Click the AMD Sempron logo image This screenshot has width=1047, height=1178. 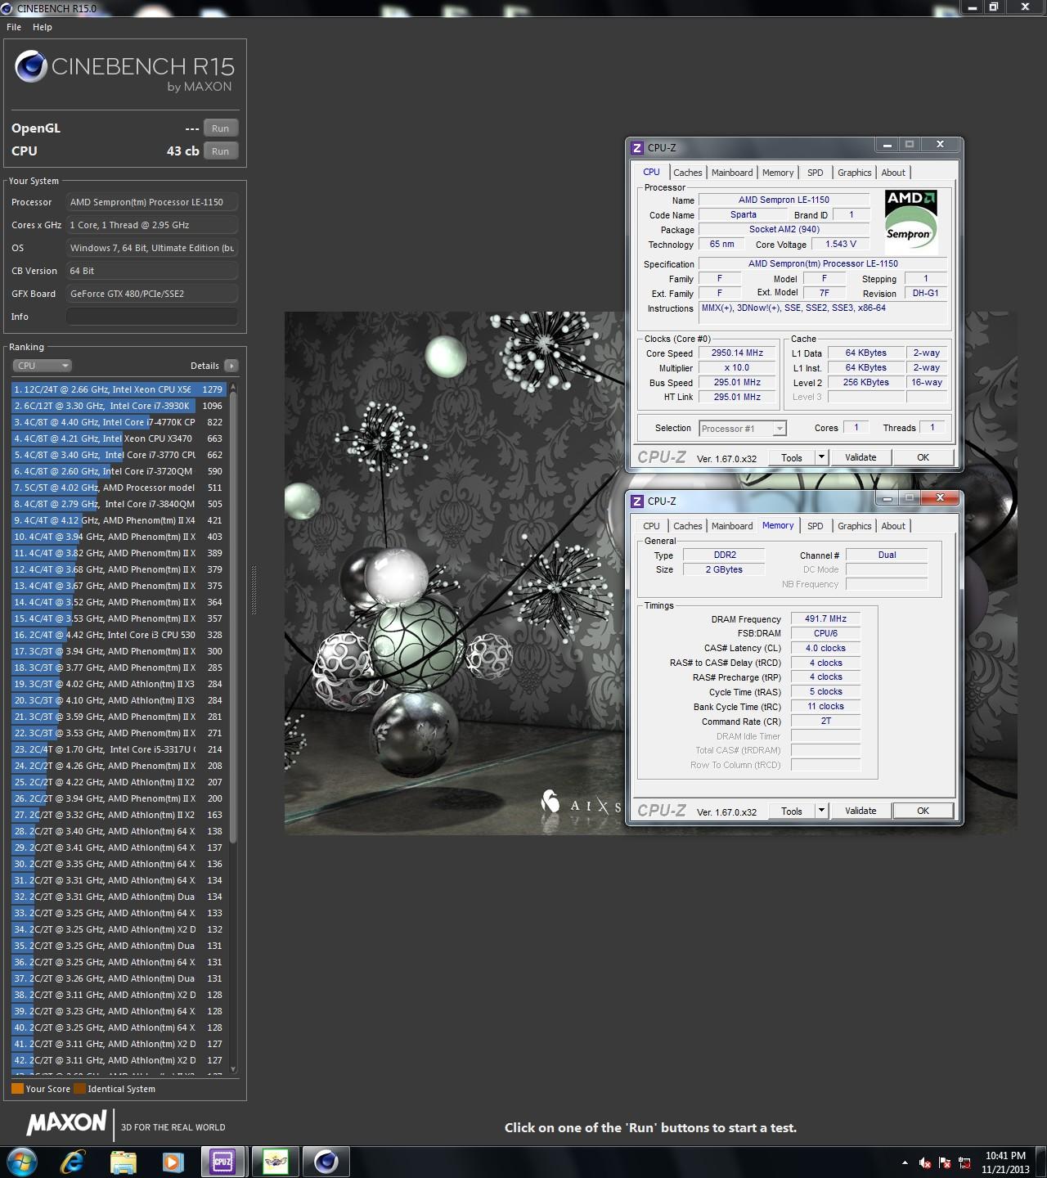tap(911, 222)
